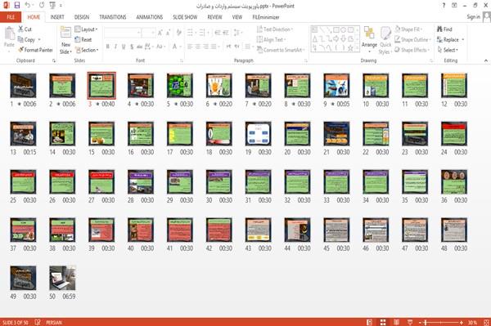Insert a New Slide
This screenshot has width=491, height=326.
(65, 41)
